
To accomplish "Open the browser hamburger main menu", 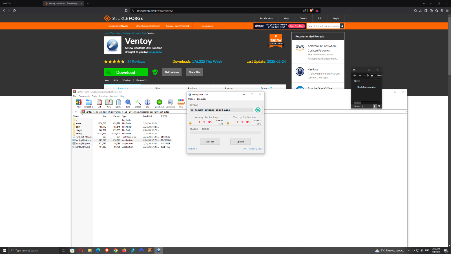I will click(x=447, y=10).
